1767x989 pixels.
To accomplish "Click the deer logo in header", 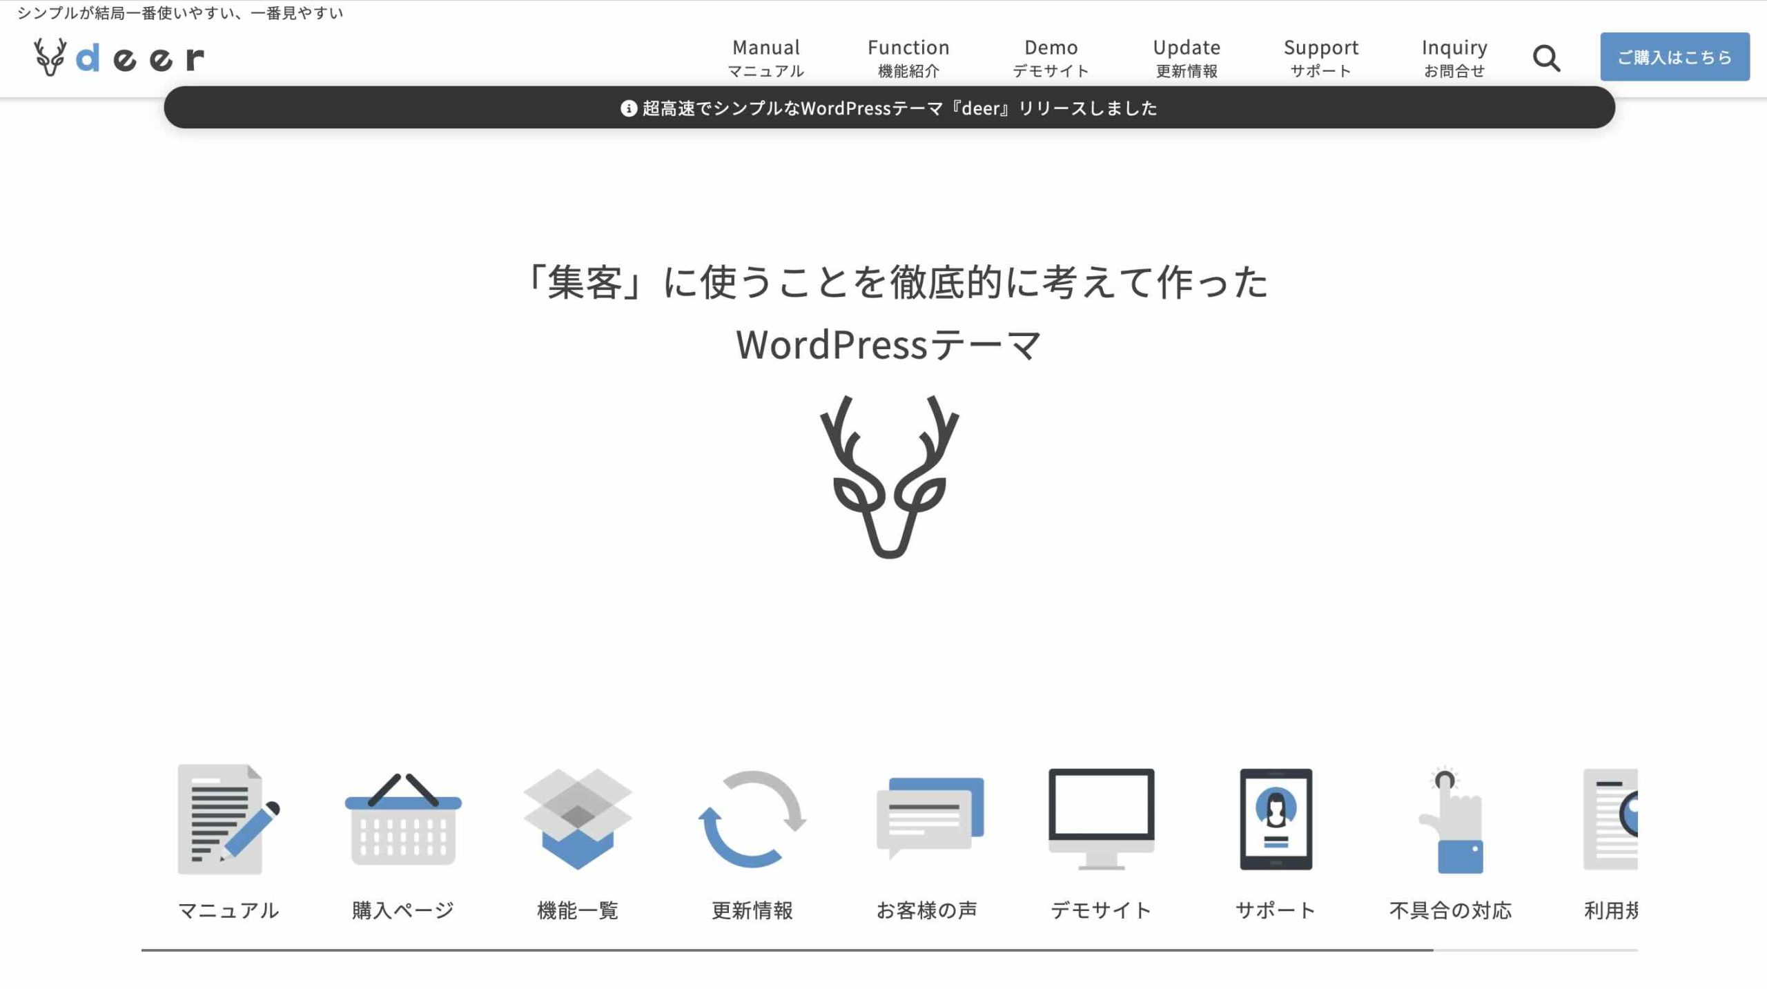I will [x=119, y=57].
